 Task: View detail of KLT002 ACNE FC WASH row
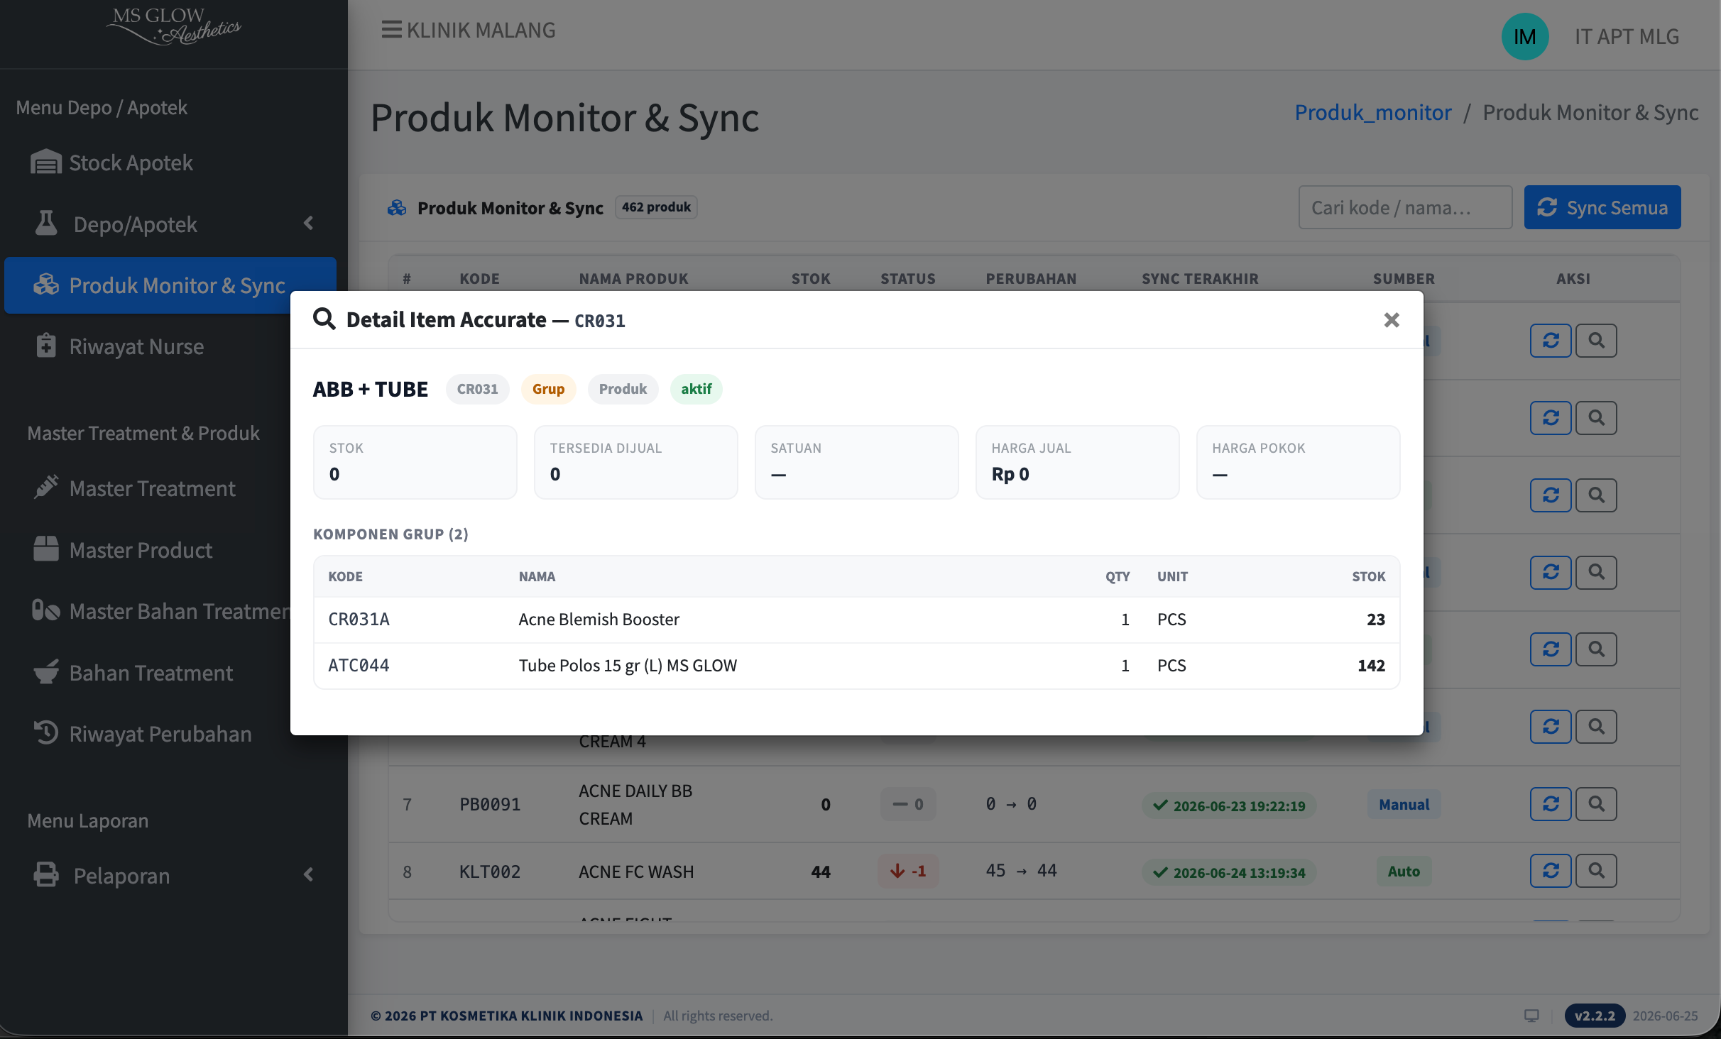(x=1596, y=871)
